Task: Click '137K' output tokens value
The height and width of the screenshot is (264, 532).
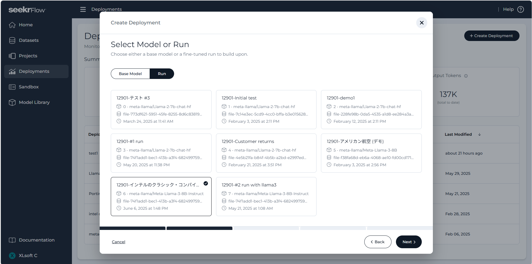Action: [x=448, y=94]
